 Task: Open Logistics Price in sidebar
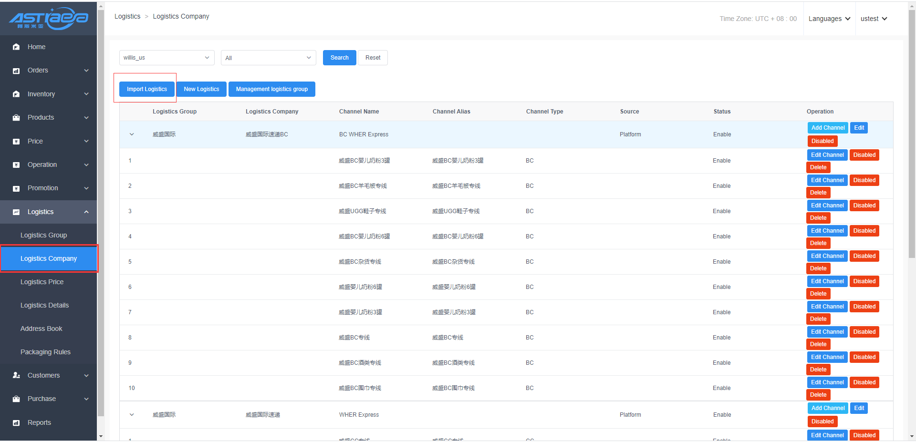click(42, 282)
